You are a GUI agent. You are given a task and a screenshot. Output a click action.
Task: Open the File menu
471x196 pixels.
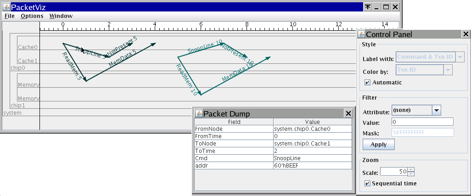10,16
